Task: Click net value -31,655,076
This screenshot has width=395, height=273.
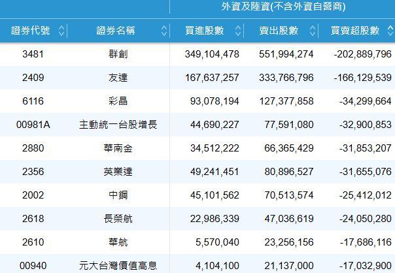Action: click(x=366, y=172)
